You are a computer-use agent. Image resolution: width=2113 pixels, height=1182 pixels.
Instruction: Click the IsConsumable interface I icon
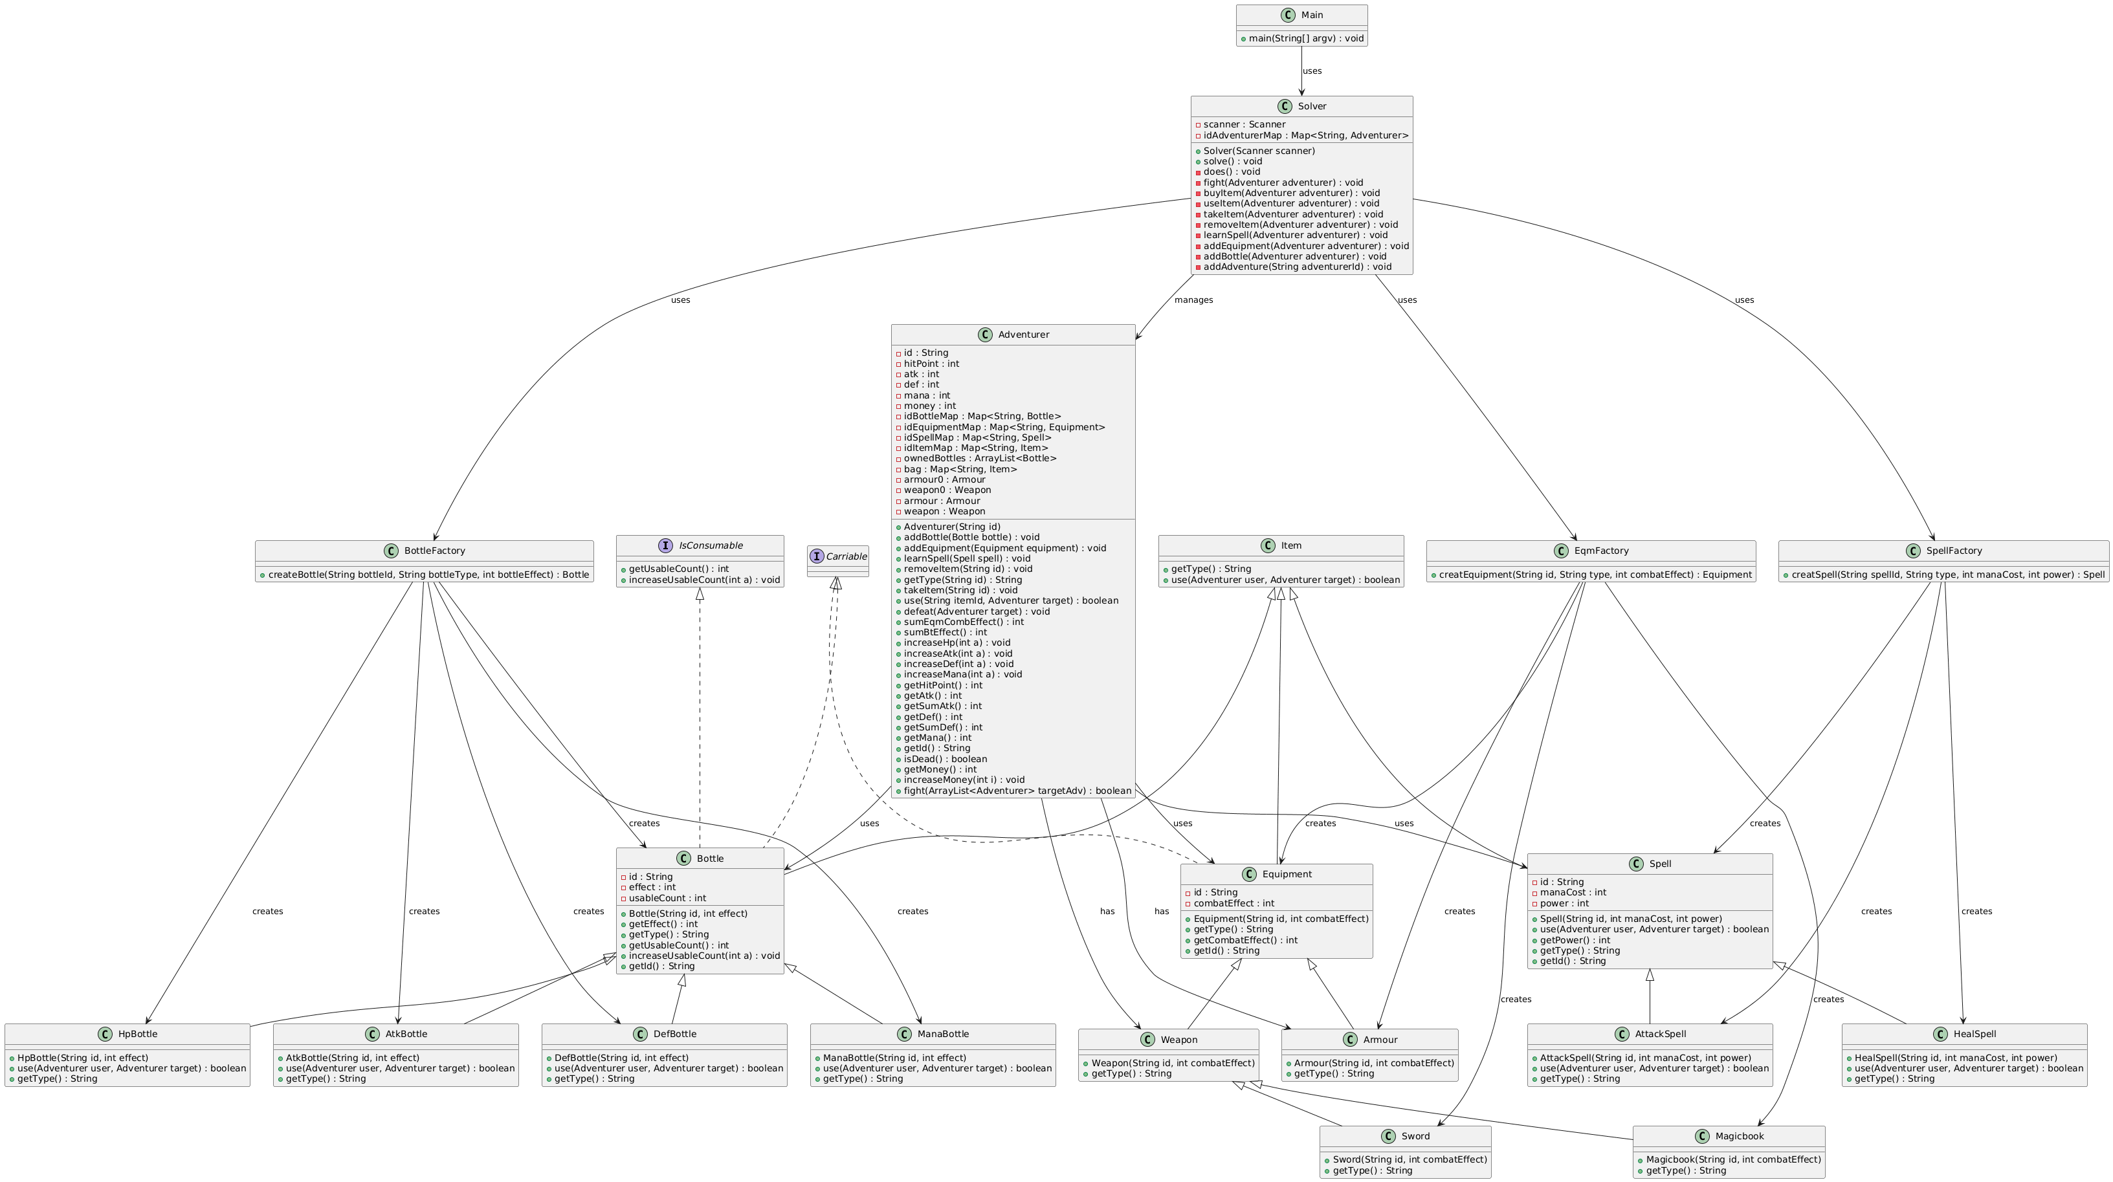(x=665, y=545)
